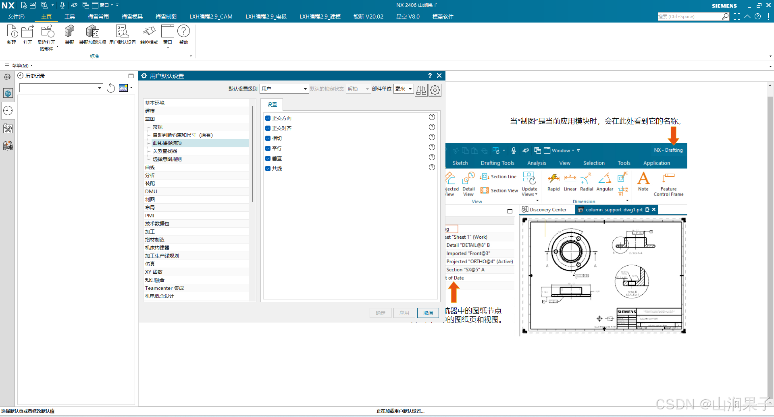Select the 设置 tab in dialog

click(x=272, y=105)
